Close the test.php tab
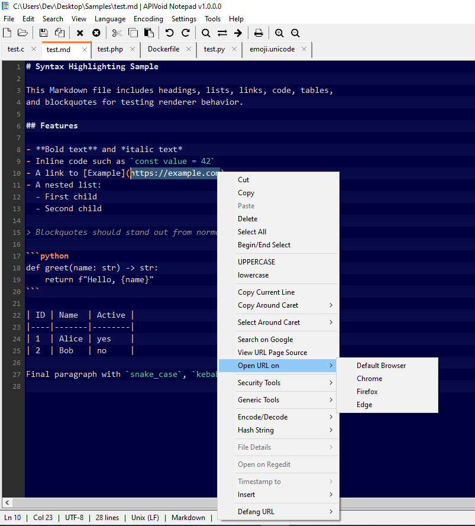Viewport: 475px width, 526px height. pyautogui.click(x=133, y=49)
